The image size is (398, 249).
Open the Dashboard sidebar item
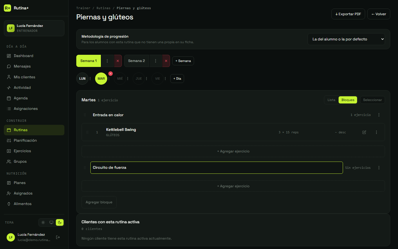pos(34,56)
